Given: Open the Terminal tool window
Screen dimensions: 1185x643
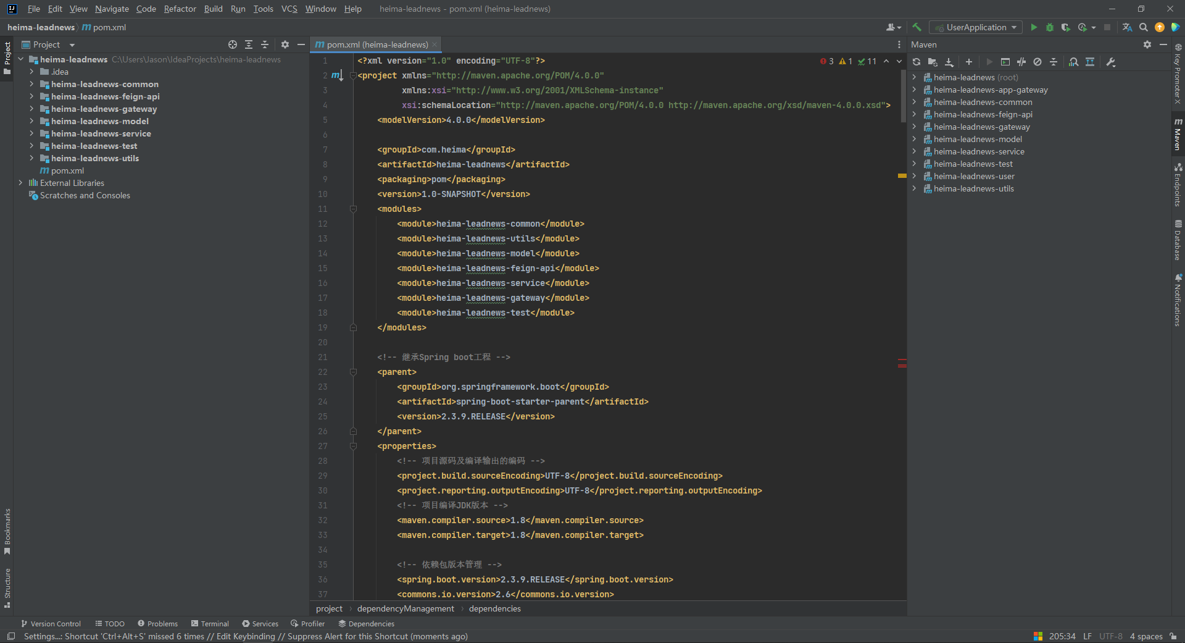Looking at the screenshot, I should coord(210,624).
